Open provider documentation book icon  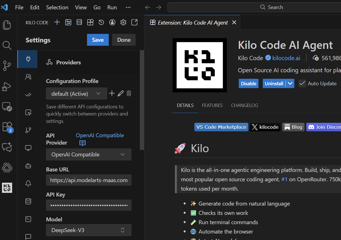(x=82, y=143)
